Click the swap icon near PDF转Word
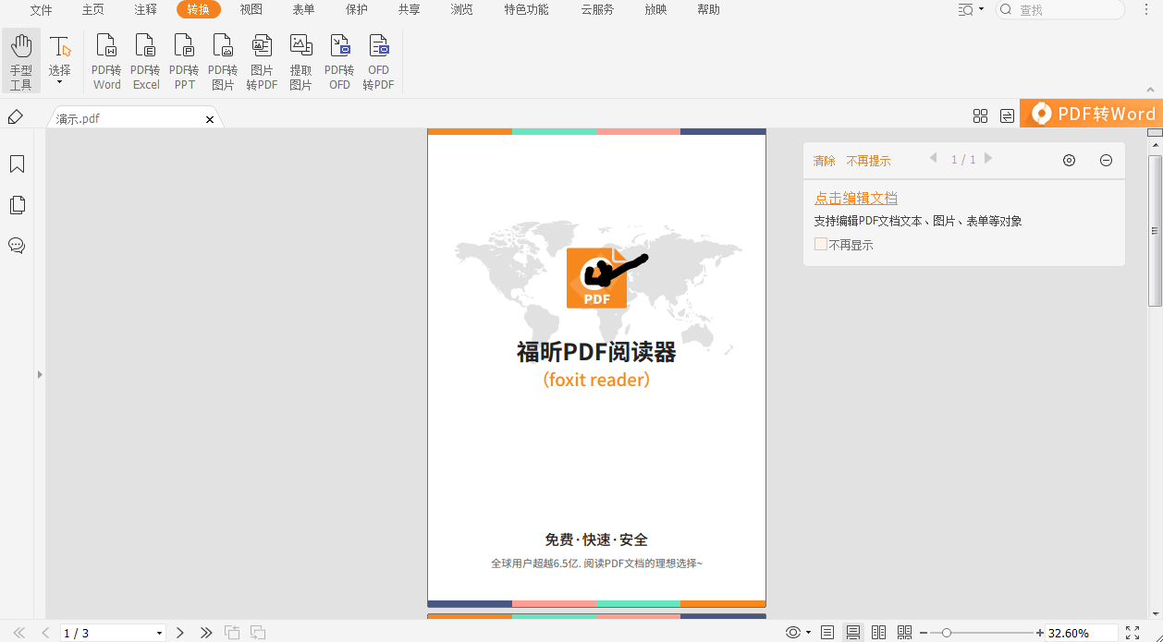 (1007, 115)
